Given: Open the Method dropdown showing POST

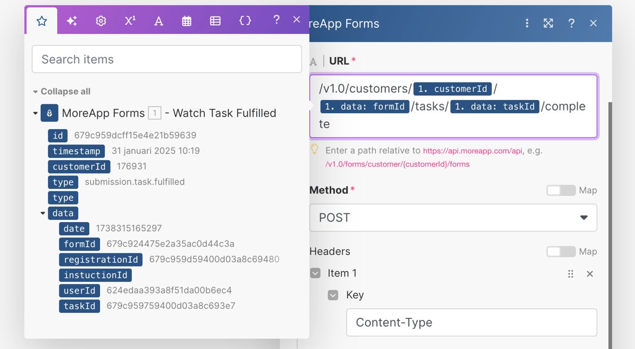Looking at the screenshot, I should pos(453,217).
